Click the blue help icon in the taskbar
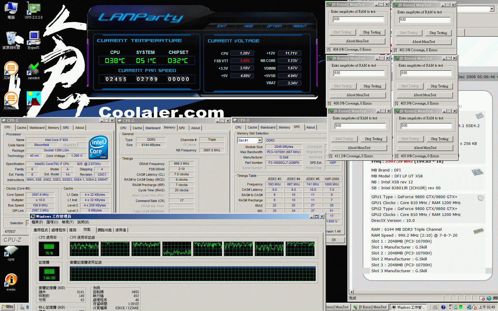The width and height of the screenshot is (498, 311). [x=443, y=307]
